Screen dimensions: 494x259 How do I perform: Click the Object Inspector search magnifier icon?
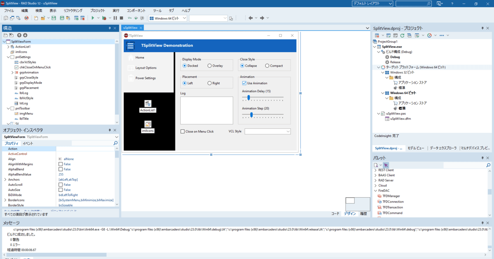coord(116,143)
